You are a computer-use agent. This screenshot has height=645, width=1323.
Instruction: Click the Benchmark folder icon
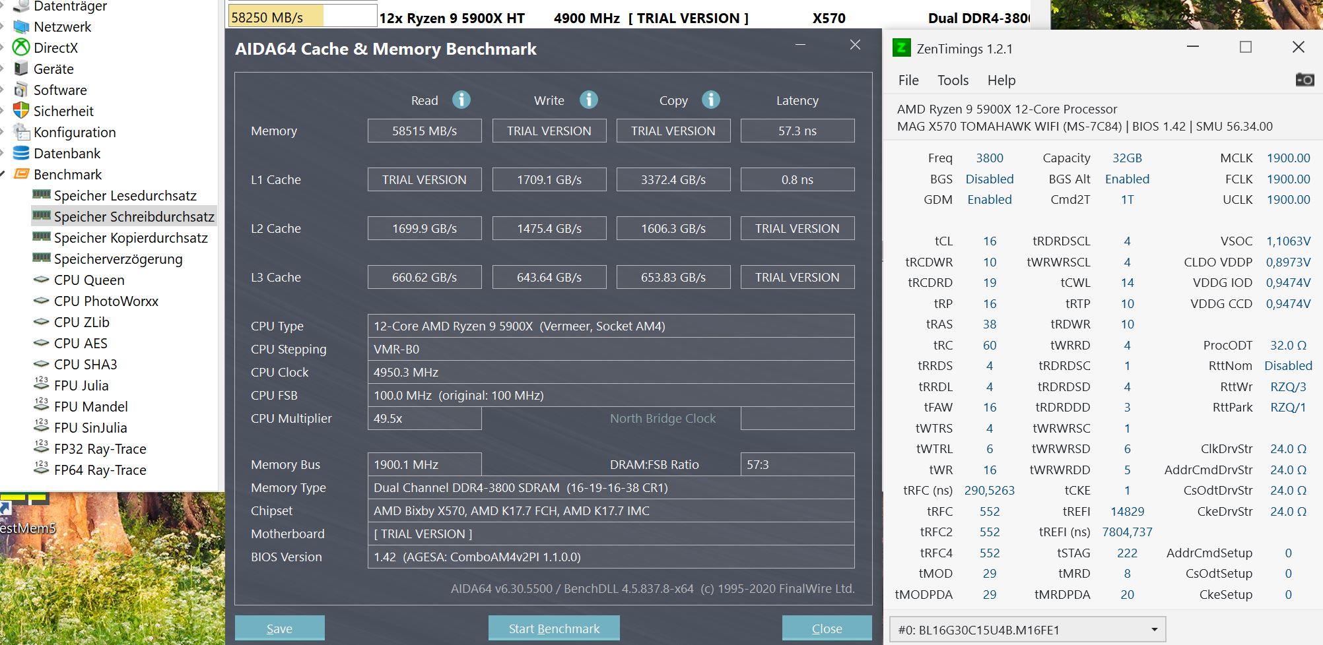(22, 174)
